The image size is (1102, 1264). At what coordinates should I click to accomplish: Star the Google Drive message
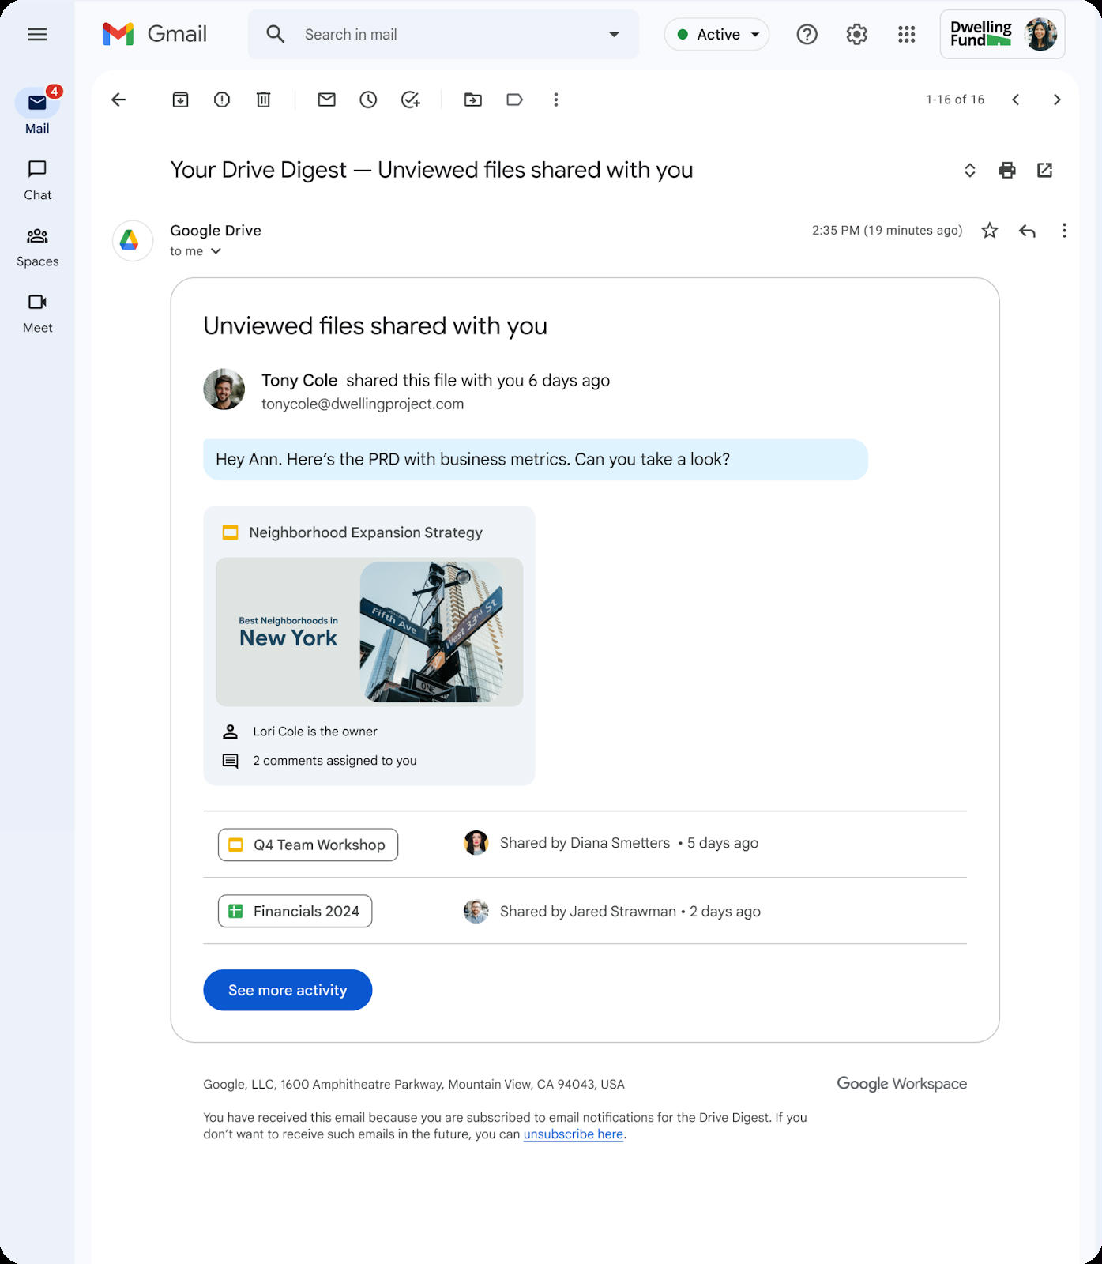coord(990,231)
